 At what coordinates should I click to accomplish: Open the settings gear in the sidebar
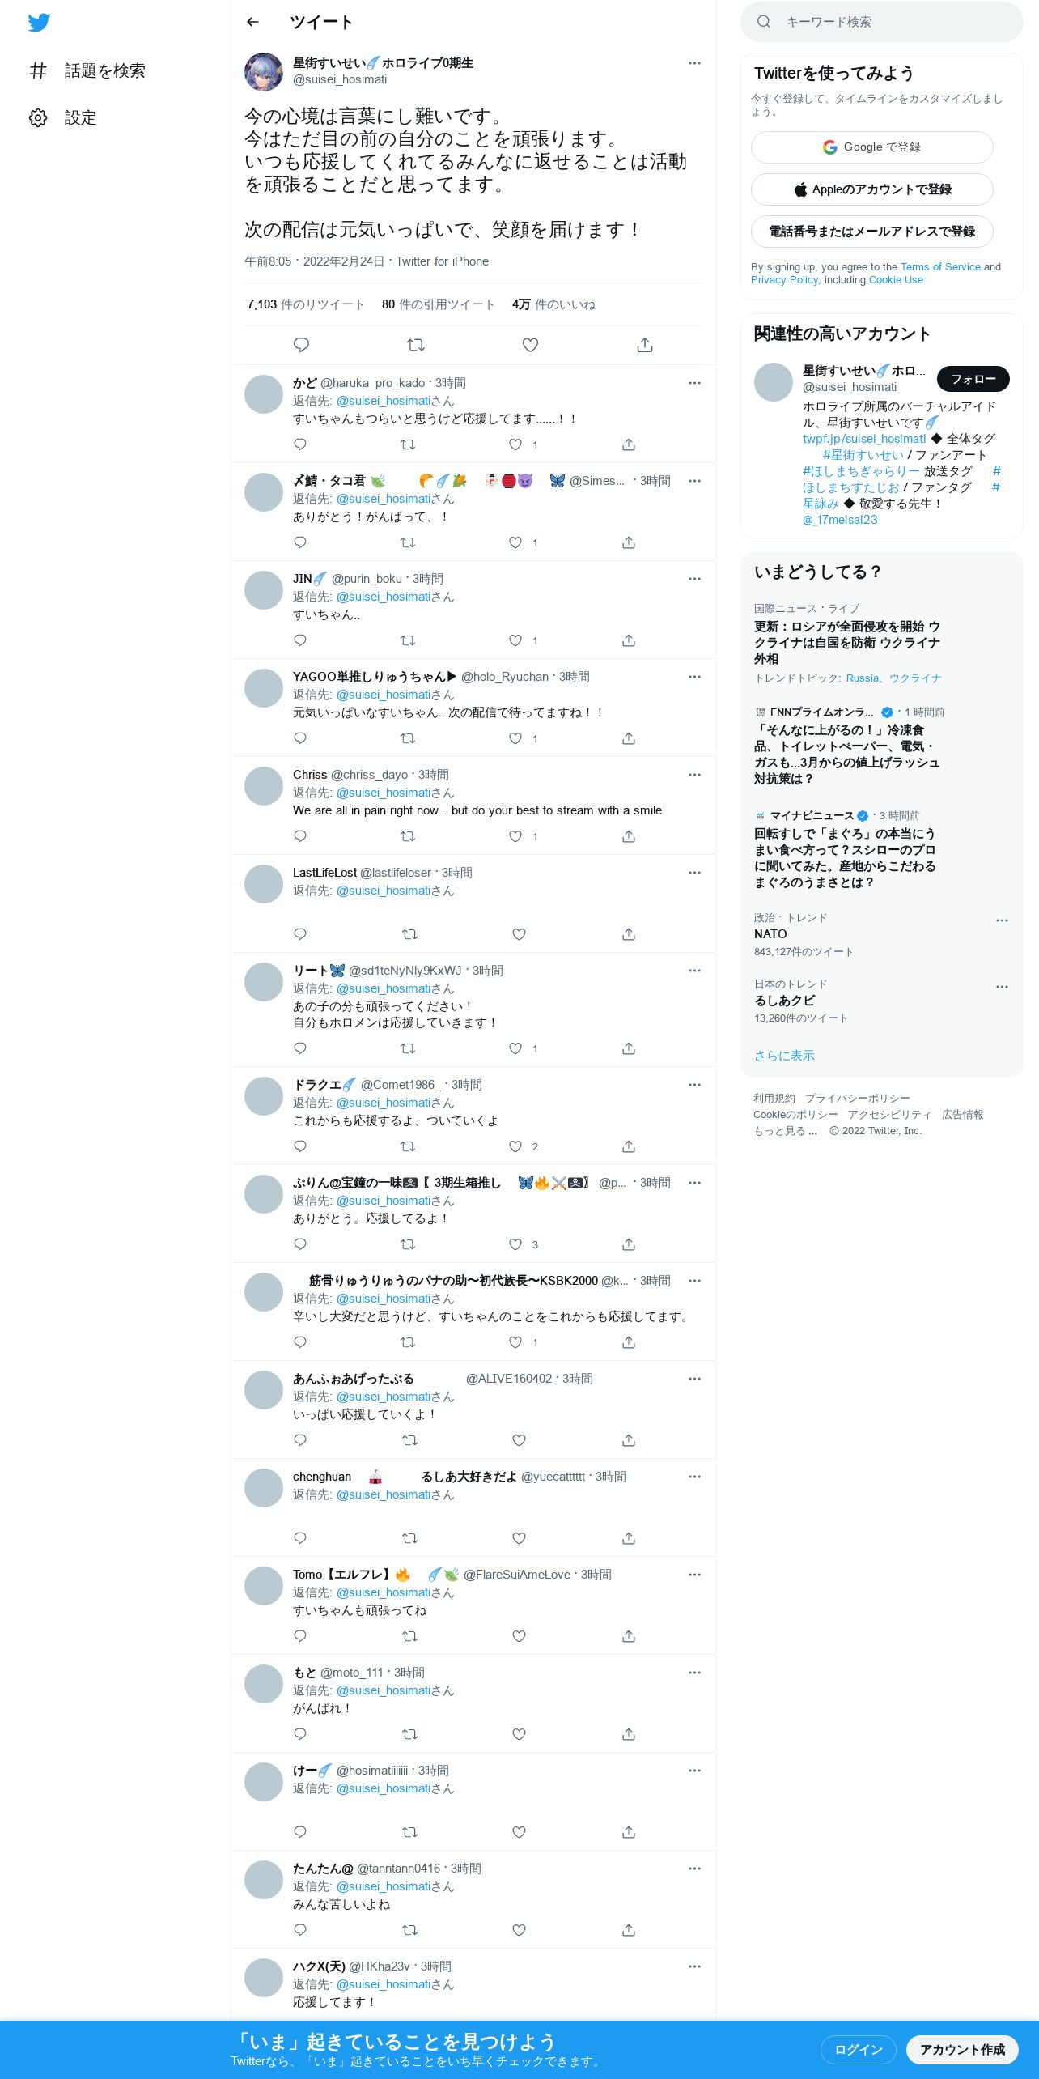pos(38,118)
